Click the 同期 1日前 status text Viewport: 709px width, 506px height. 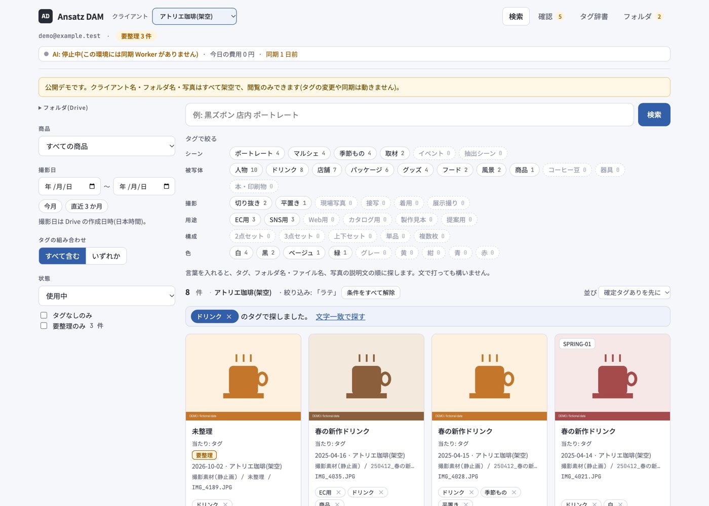[282, 54]
